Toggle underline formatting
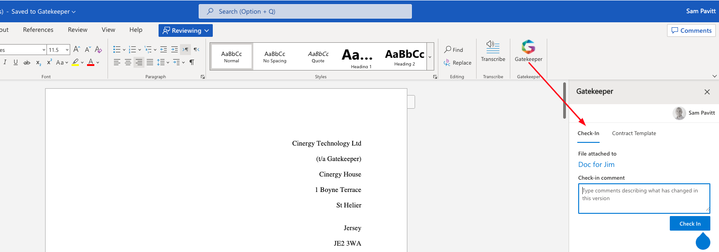This screenshot has height=252, width=719. 15,62
